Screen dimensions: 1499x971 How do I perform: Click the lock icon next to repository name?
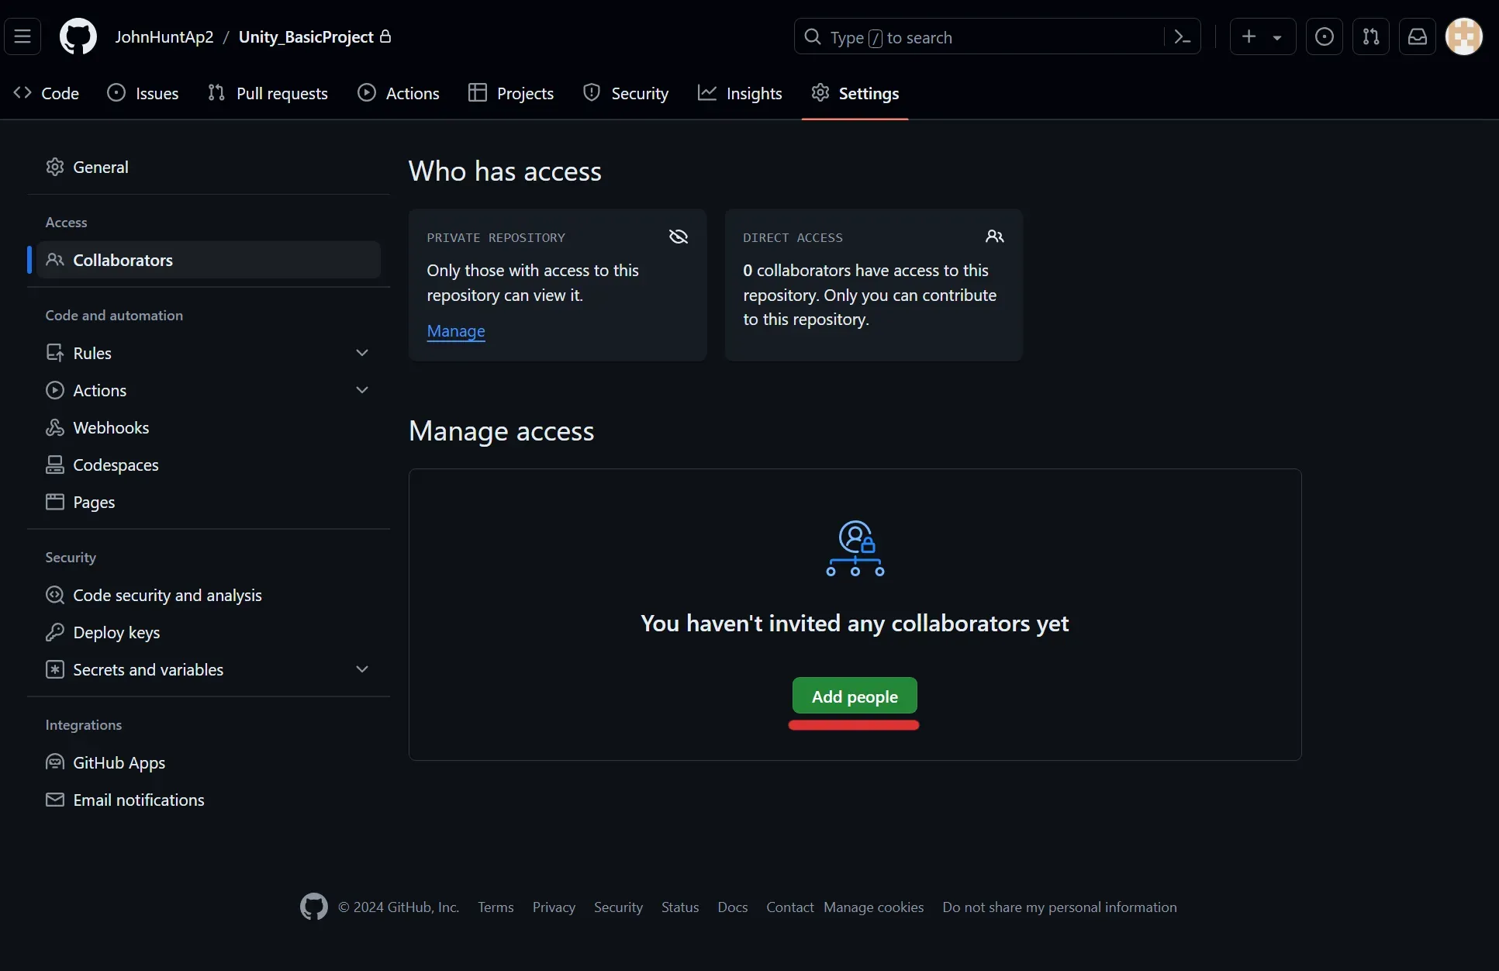pyautogui.click(x=385, y=36)
